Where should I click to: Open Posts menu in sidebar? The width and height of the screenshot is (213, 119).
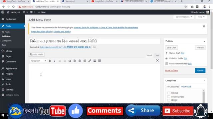pyautogui.click(x=12, y=26)
